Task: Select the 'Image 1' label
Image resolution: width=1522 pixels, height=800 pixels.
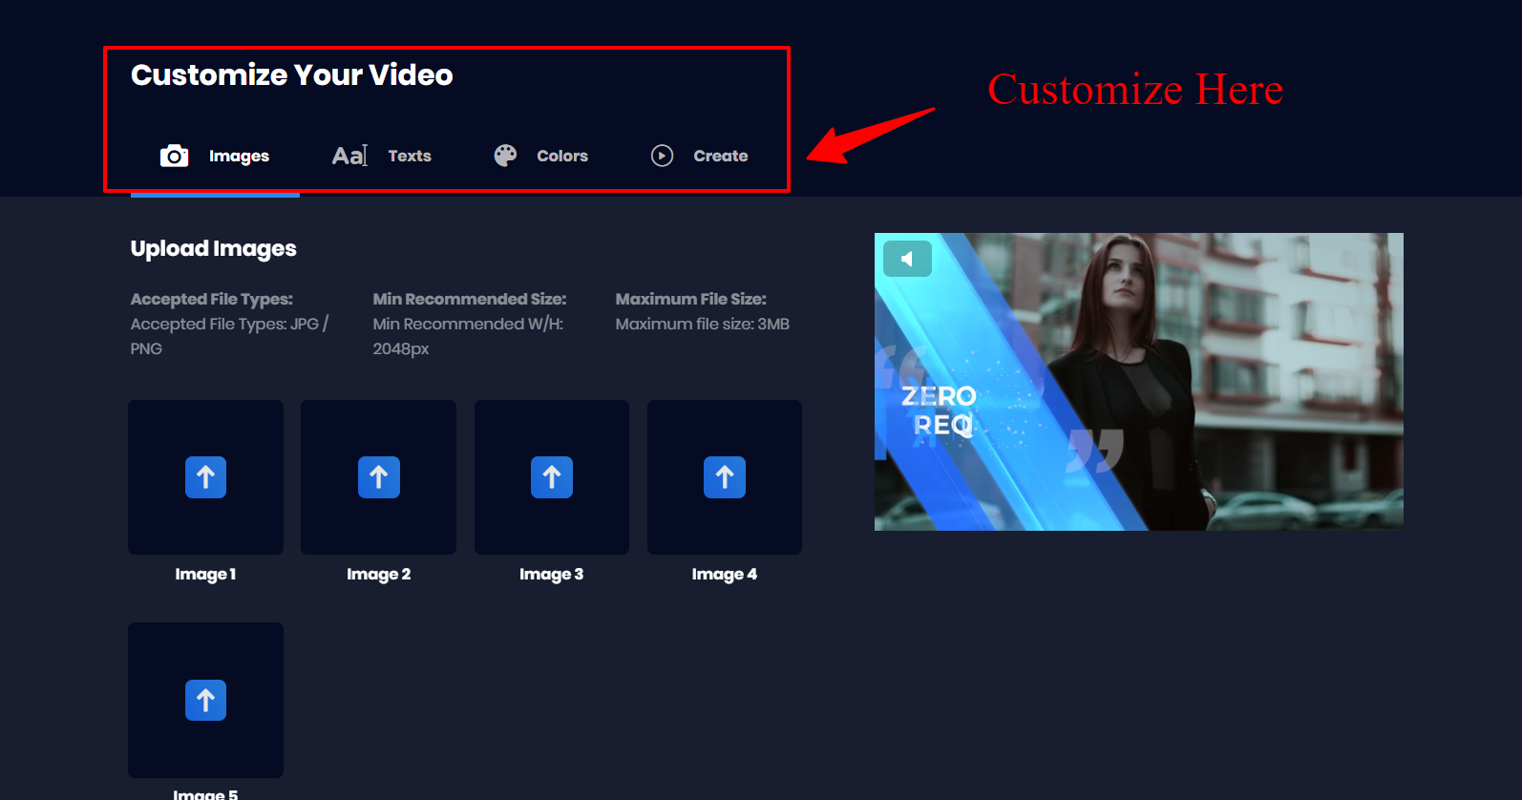Action: point(205,574)
